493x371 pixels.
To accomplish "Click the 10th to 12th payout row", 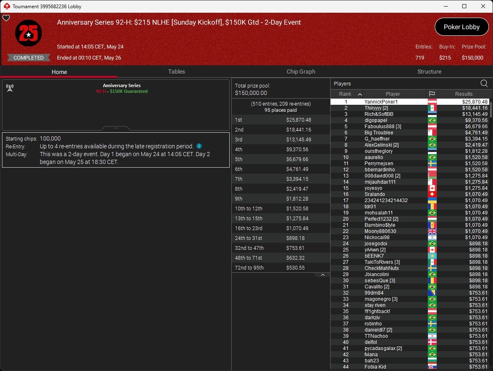I will pos(281,209).
